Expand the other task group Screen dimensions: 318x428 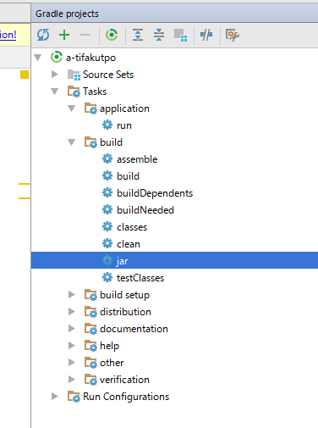pos(72,363)
